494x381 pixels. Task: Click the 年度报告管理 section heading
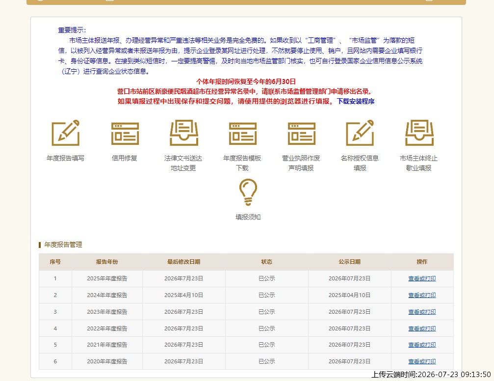pos(63,245)
